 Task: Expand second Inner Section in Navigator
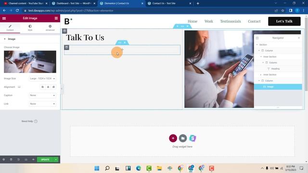261,75
